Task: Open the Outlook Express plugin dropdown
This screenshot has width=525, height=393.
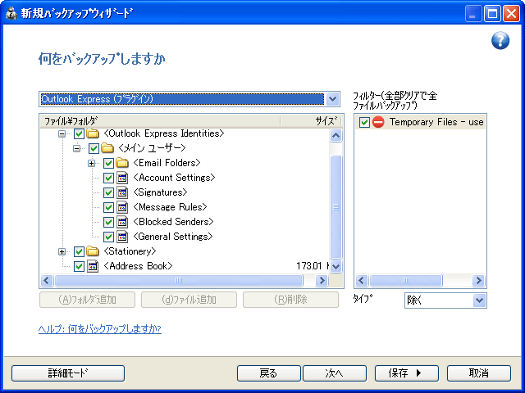Action: point(332,99)
